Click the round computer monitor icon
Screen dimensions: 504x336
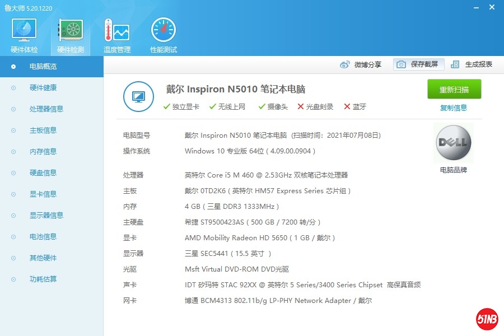(138, 96)
